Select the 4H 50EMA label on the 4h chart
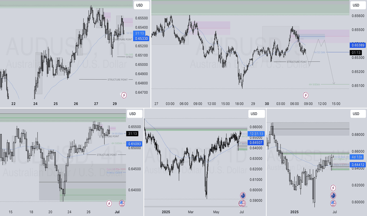This screenshot has width=367, height=216. coord(117,143)
